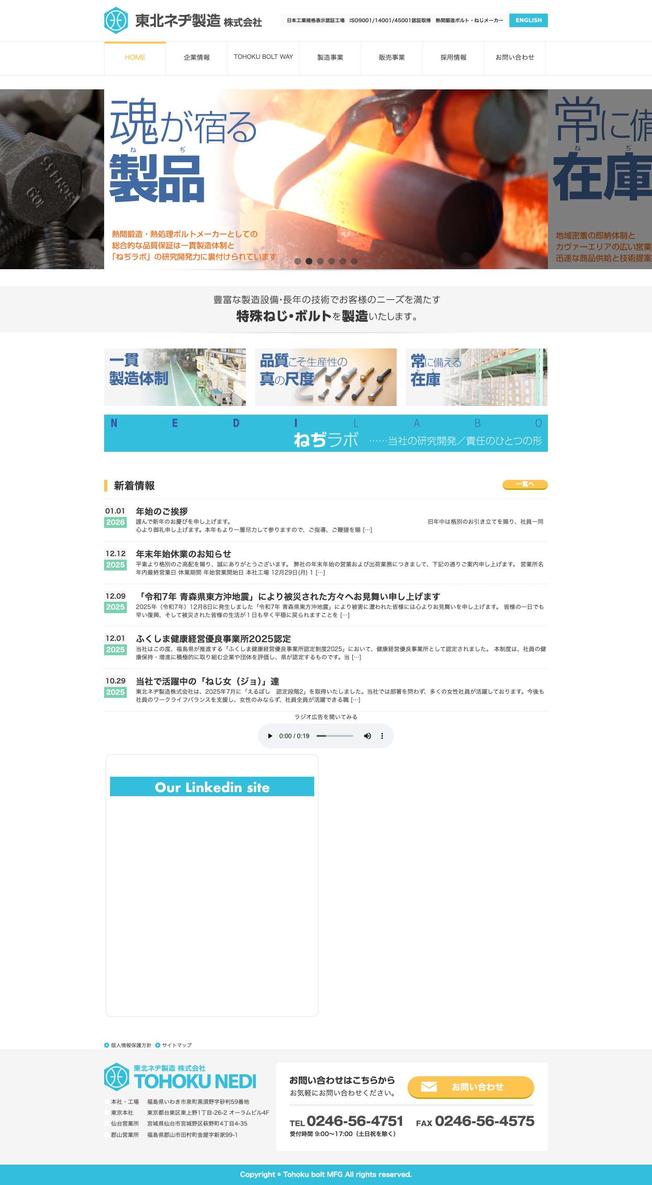Click the 常に備える在庫 banner image

point(476,377)
